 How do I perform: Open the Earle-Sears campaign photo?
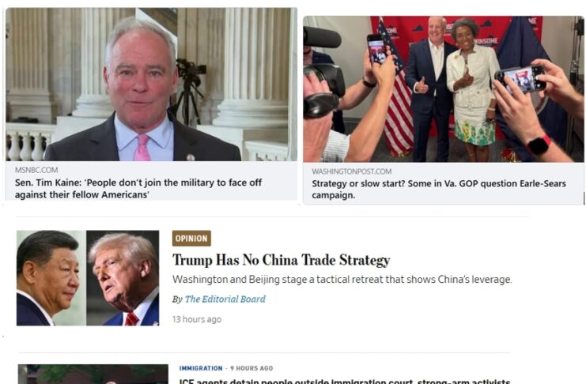pos(443,89)
